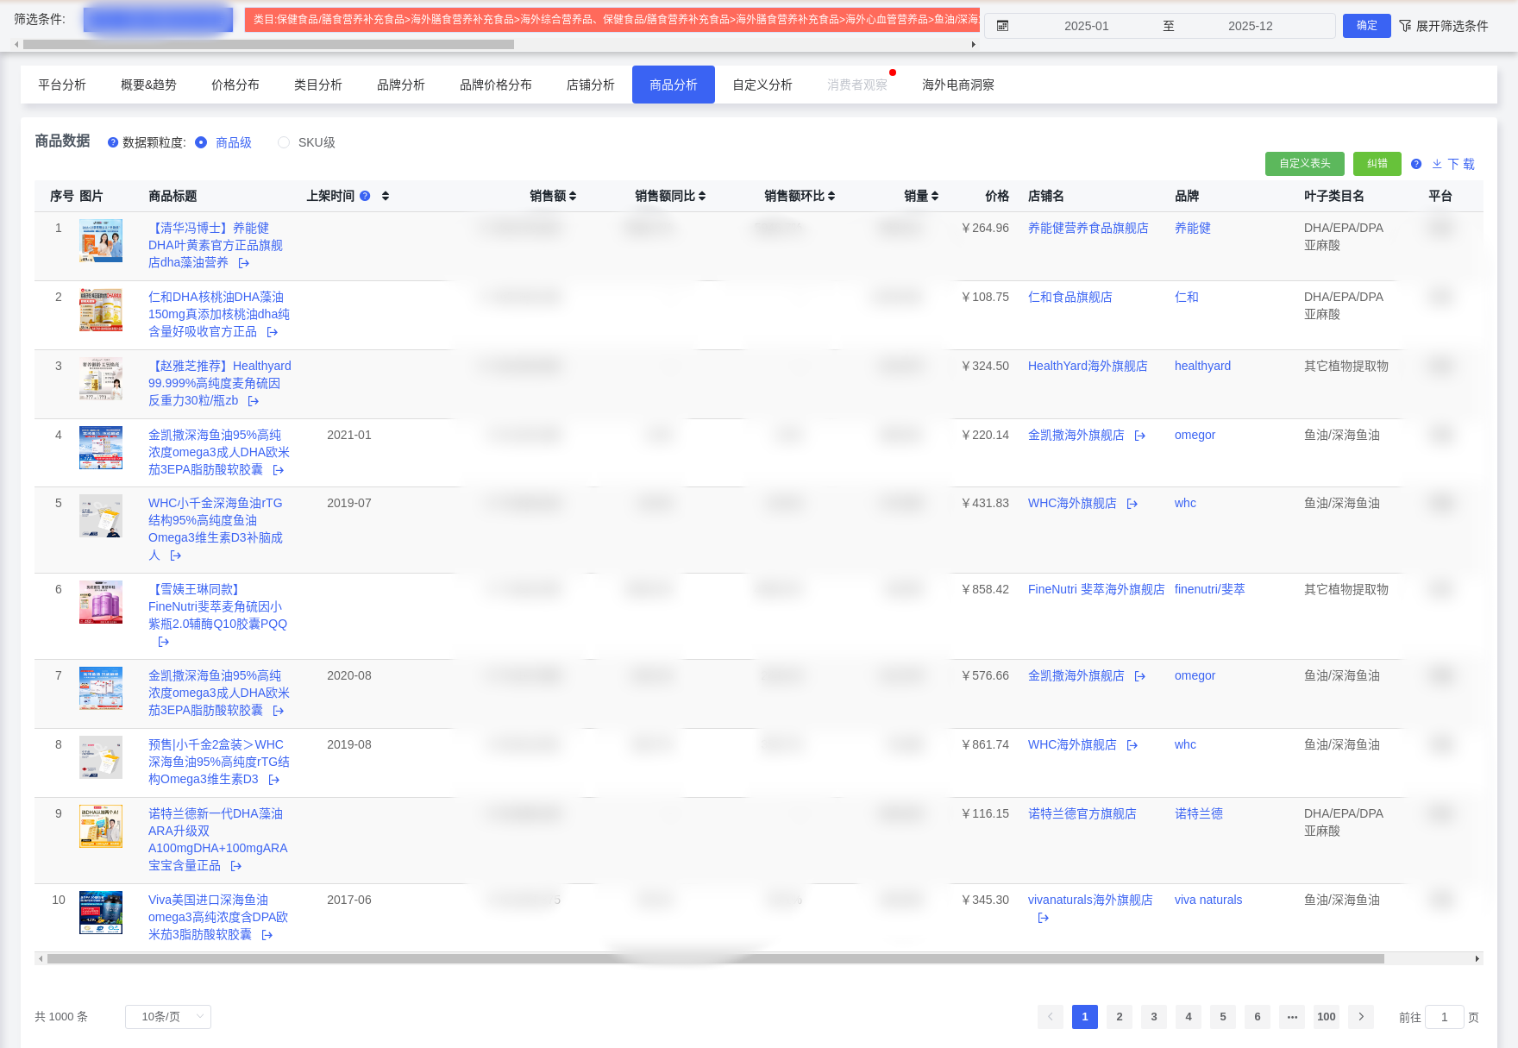Screen dimensions: 1518x1048
Task: Click the external-link icon next to 金凯撒海外旗舰店
Action: pyautogui.click(x=1139, y=436)
